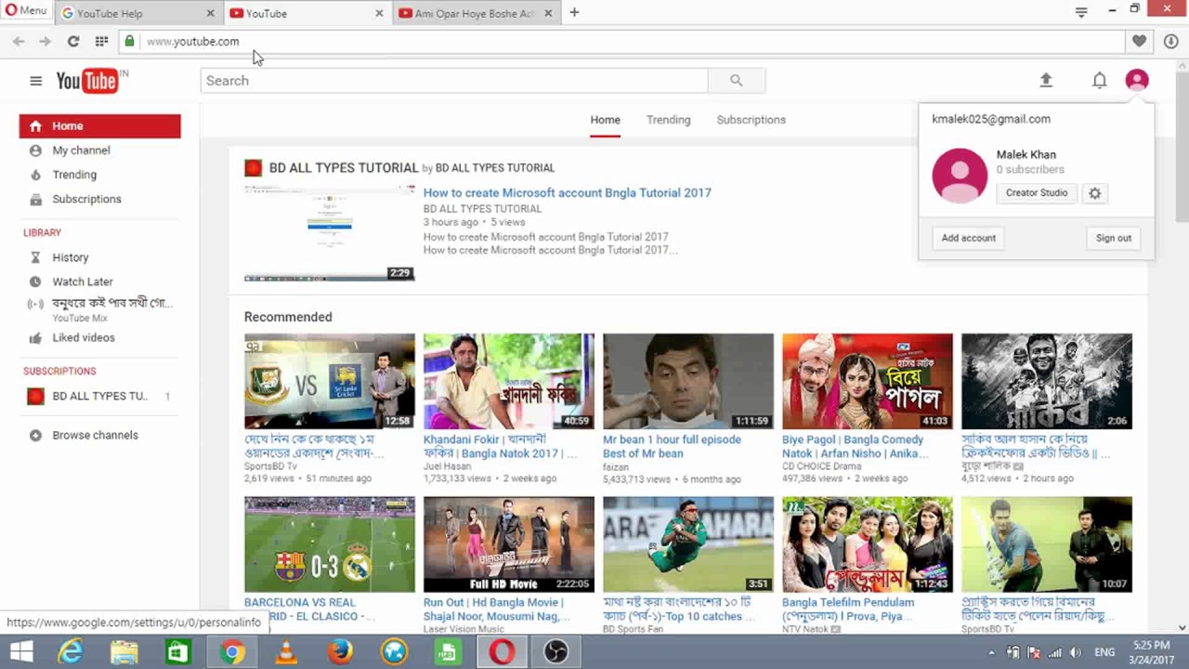Click the Add account button
The height and width of the screenshot is (669, 1189).
coord(968,239)
